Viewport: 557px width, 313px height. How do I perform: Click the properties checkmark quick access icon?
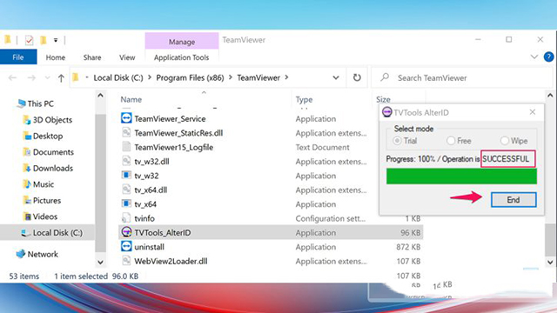coord(29,40)
